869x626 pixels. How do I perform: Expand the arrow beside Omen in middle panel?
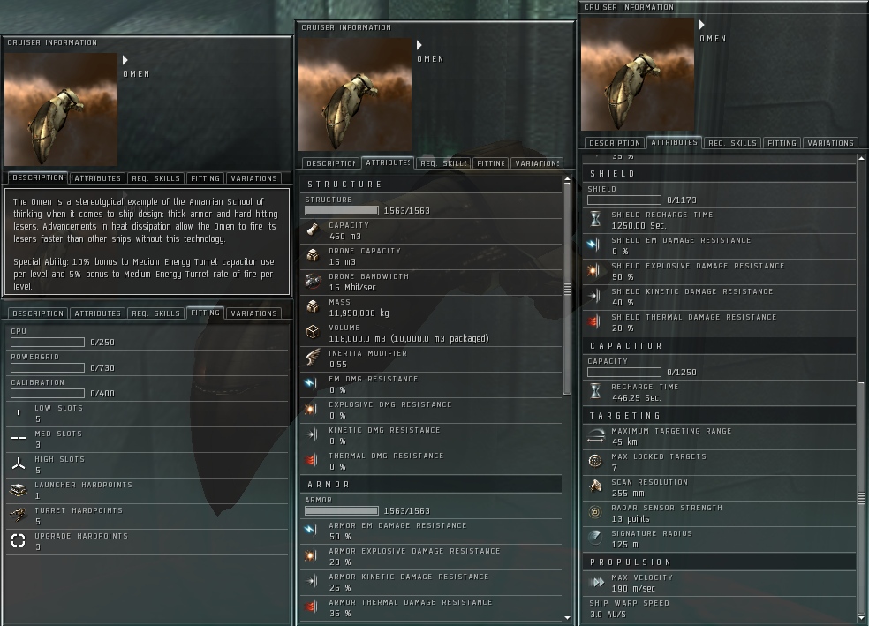tap(419, 45)
